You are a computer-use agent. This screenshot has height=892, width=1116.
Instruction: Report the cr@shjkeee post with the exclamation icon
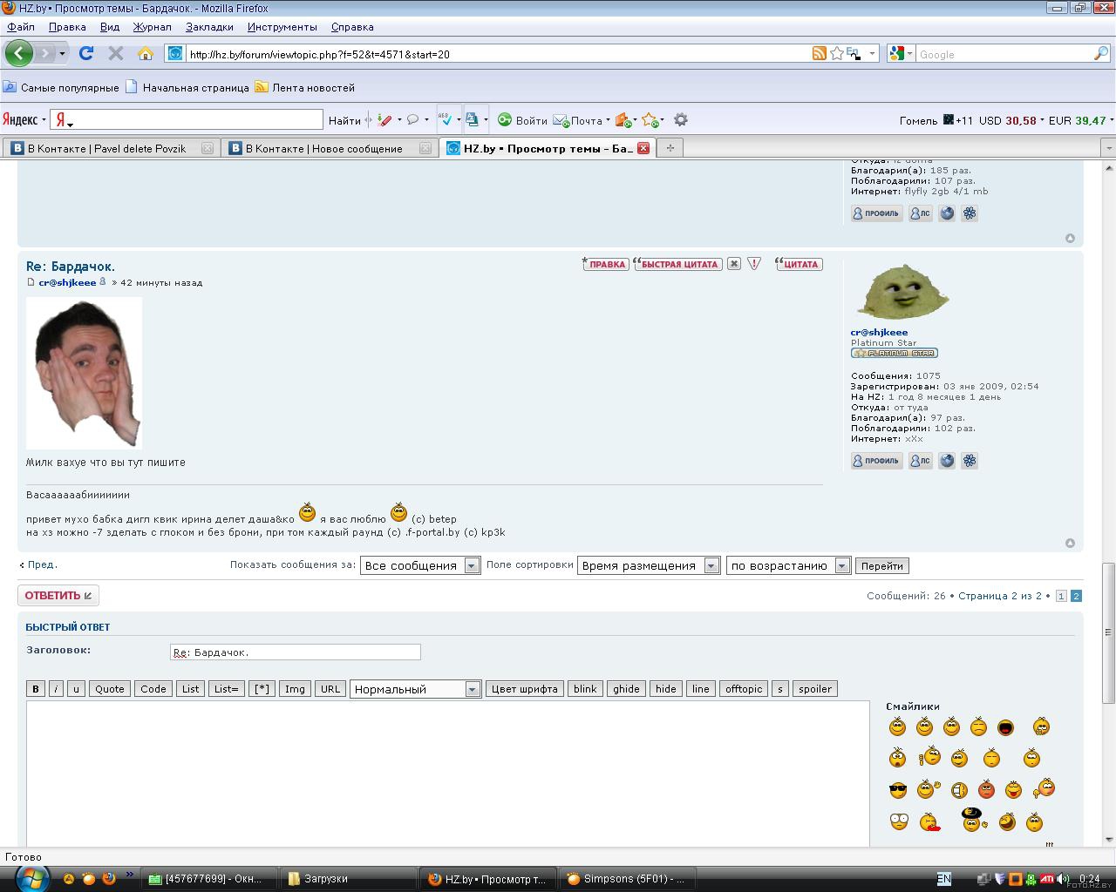754,263
